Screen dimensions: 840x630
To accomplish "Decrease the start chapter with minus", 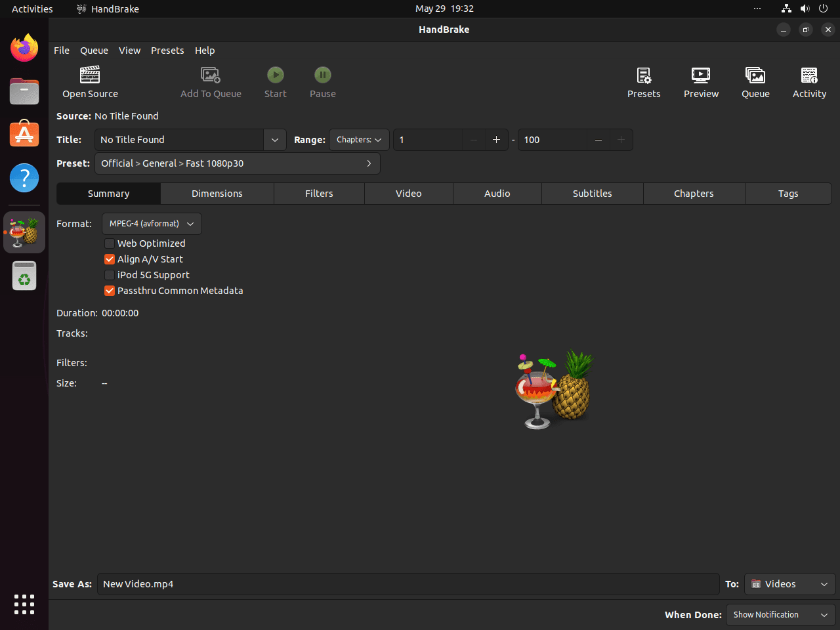I will [x=474, y=140].
